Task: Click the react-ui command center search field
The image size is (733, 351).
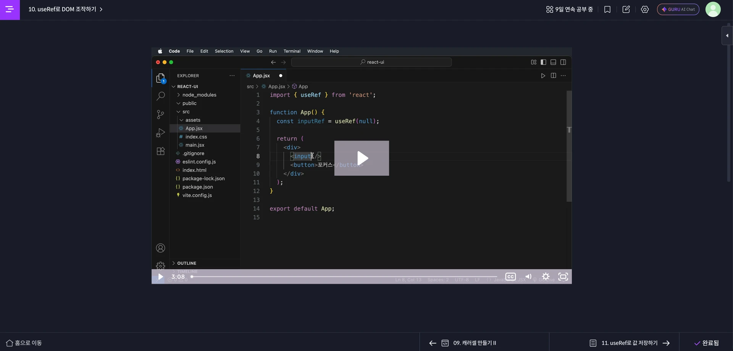Action: [371, 62]
